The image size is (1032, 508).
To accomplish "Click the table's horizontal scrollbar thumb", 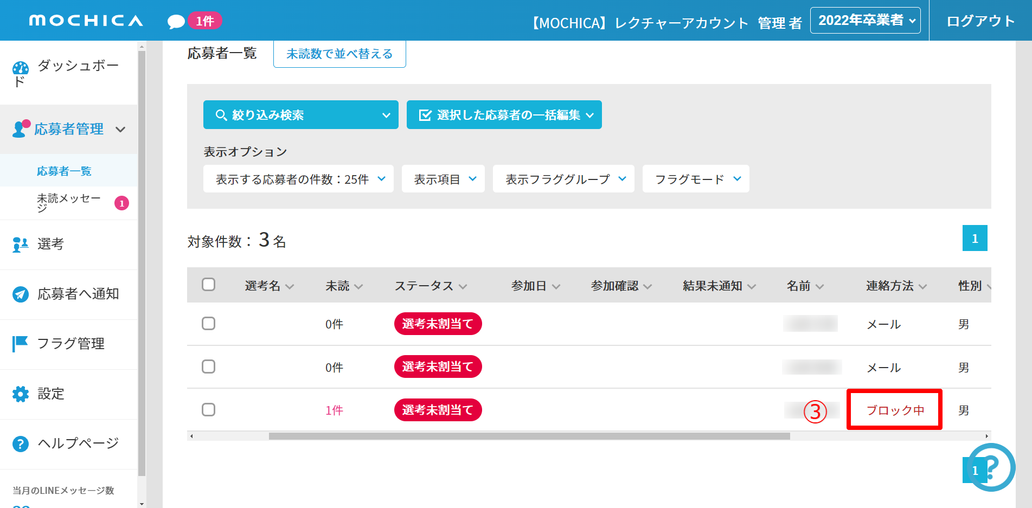I will click(529, 436).
